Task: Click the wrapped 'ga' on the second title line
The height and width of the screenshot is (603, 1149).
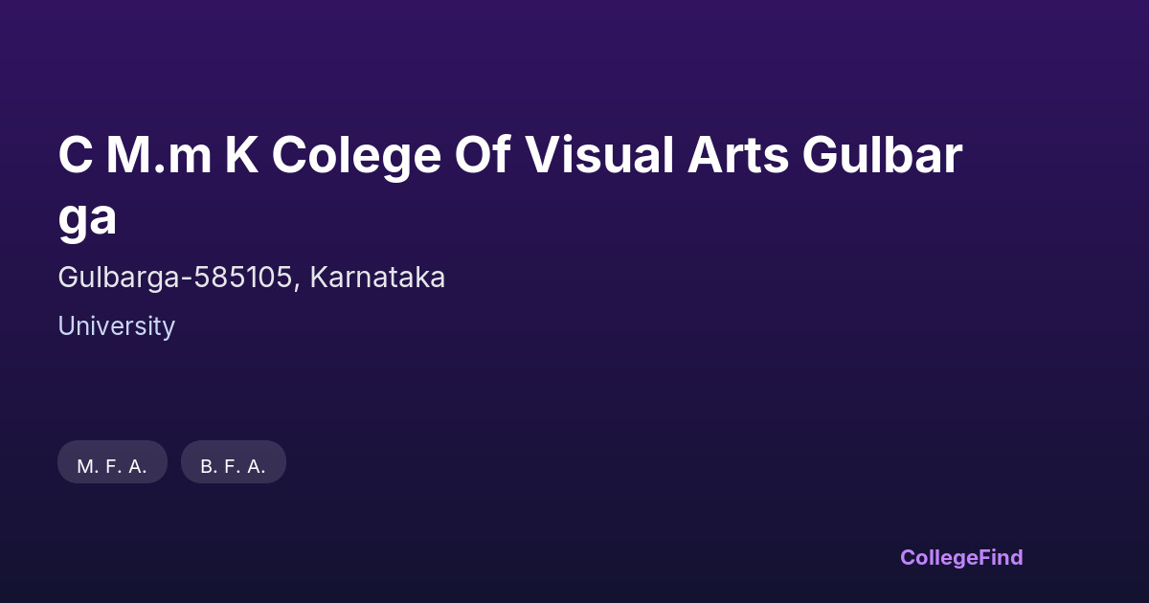Action: point(87,218)
